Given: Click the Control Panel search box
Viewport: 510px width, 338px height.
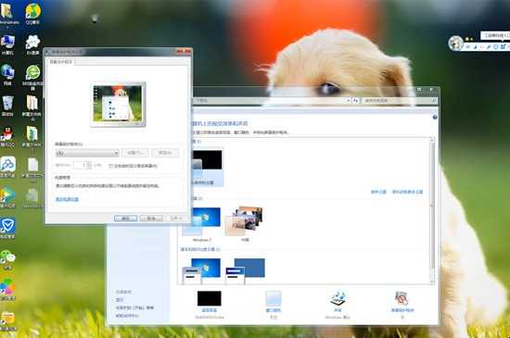Looking at the screenshot, I should point(400,101).
